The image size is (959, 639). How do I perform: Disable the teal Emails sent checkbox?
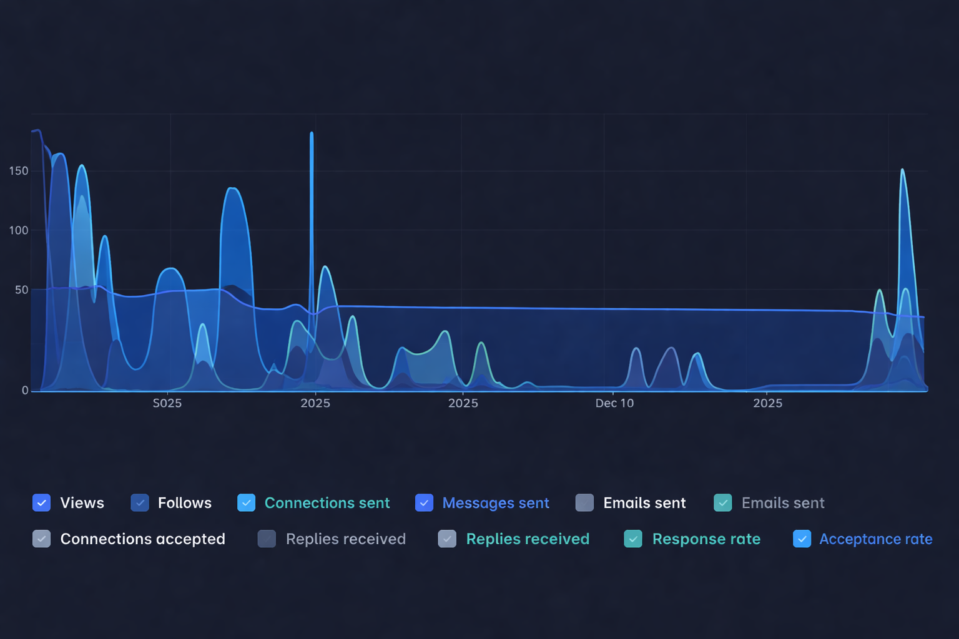point(723,503)
